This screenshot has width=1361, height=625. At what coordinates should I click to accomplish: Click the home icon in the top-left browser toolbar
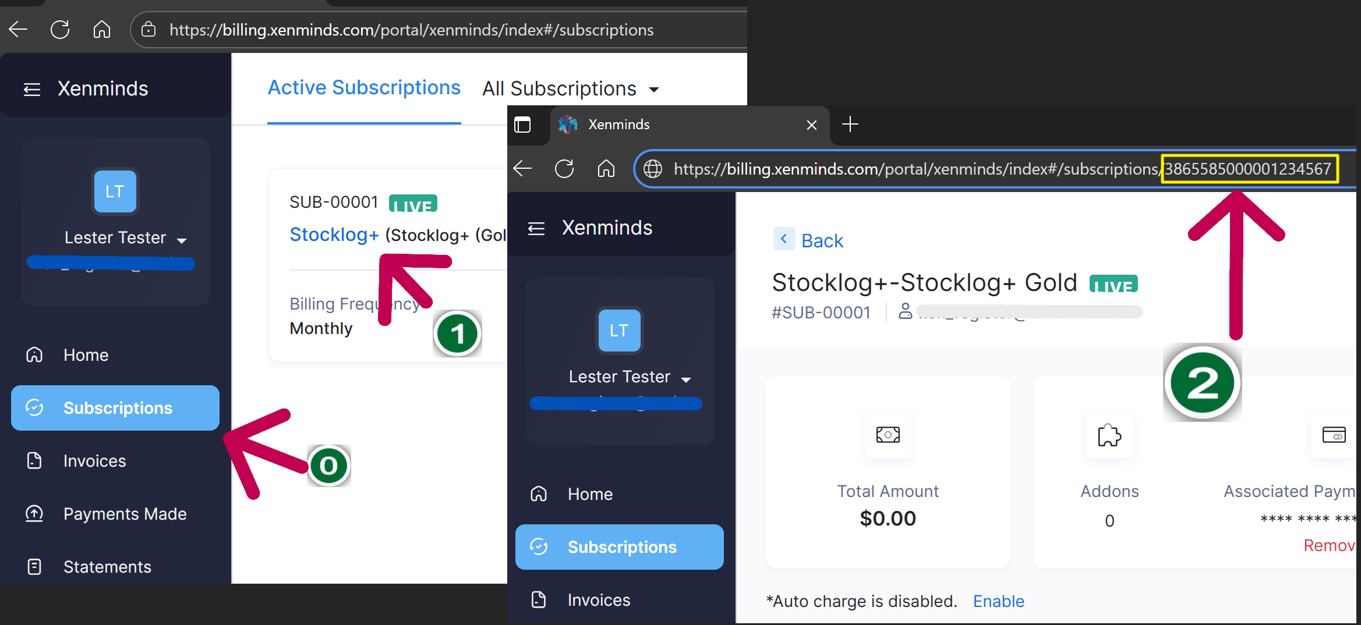click(102, 29)
